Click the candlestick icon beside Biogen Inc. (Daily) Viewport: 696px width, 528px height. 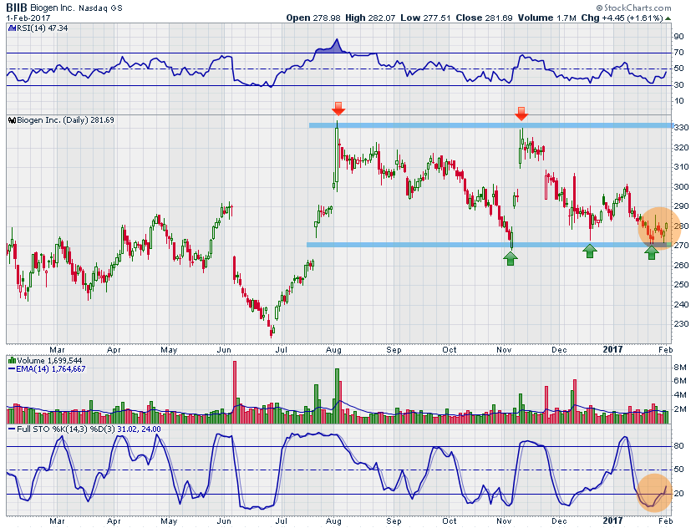click(x=12, y=120)
